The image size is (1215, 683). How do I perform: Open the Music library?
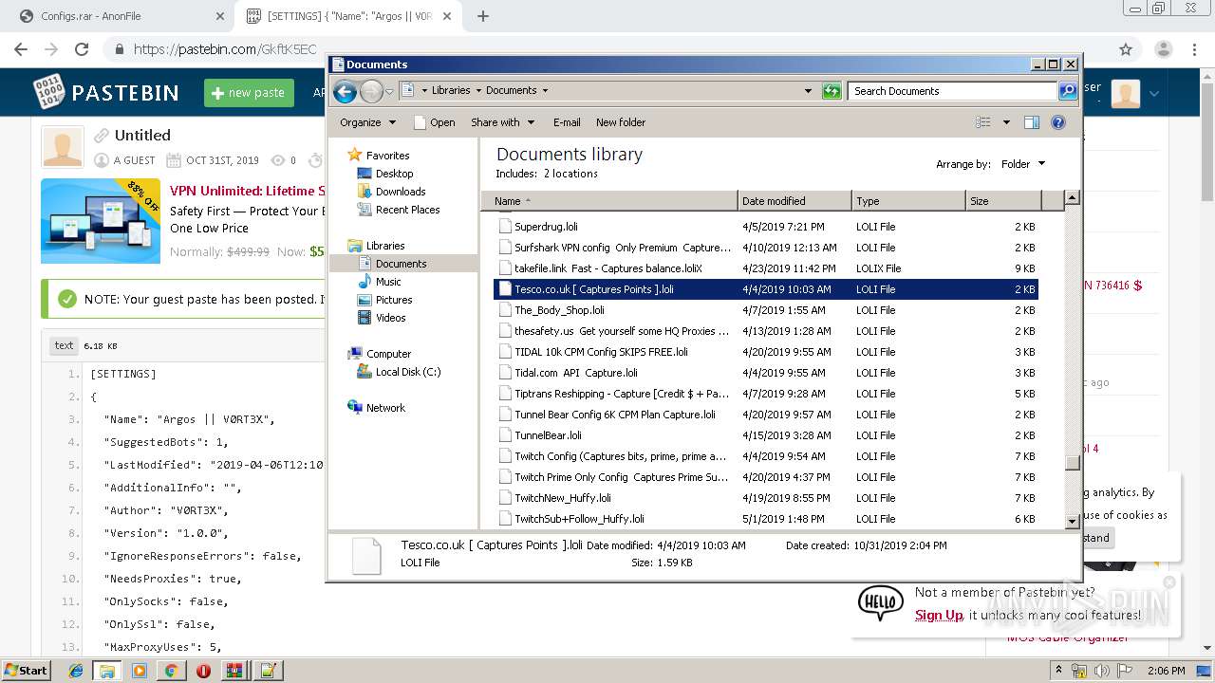387,282
